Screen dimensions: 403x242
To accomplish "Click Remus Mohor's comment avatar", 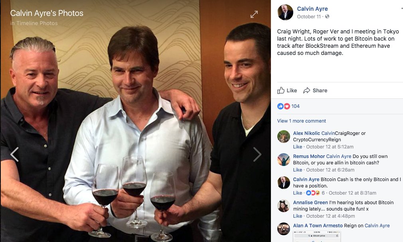I will (284, 160).
